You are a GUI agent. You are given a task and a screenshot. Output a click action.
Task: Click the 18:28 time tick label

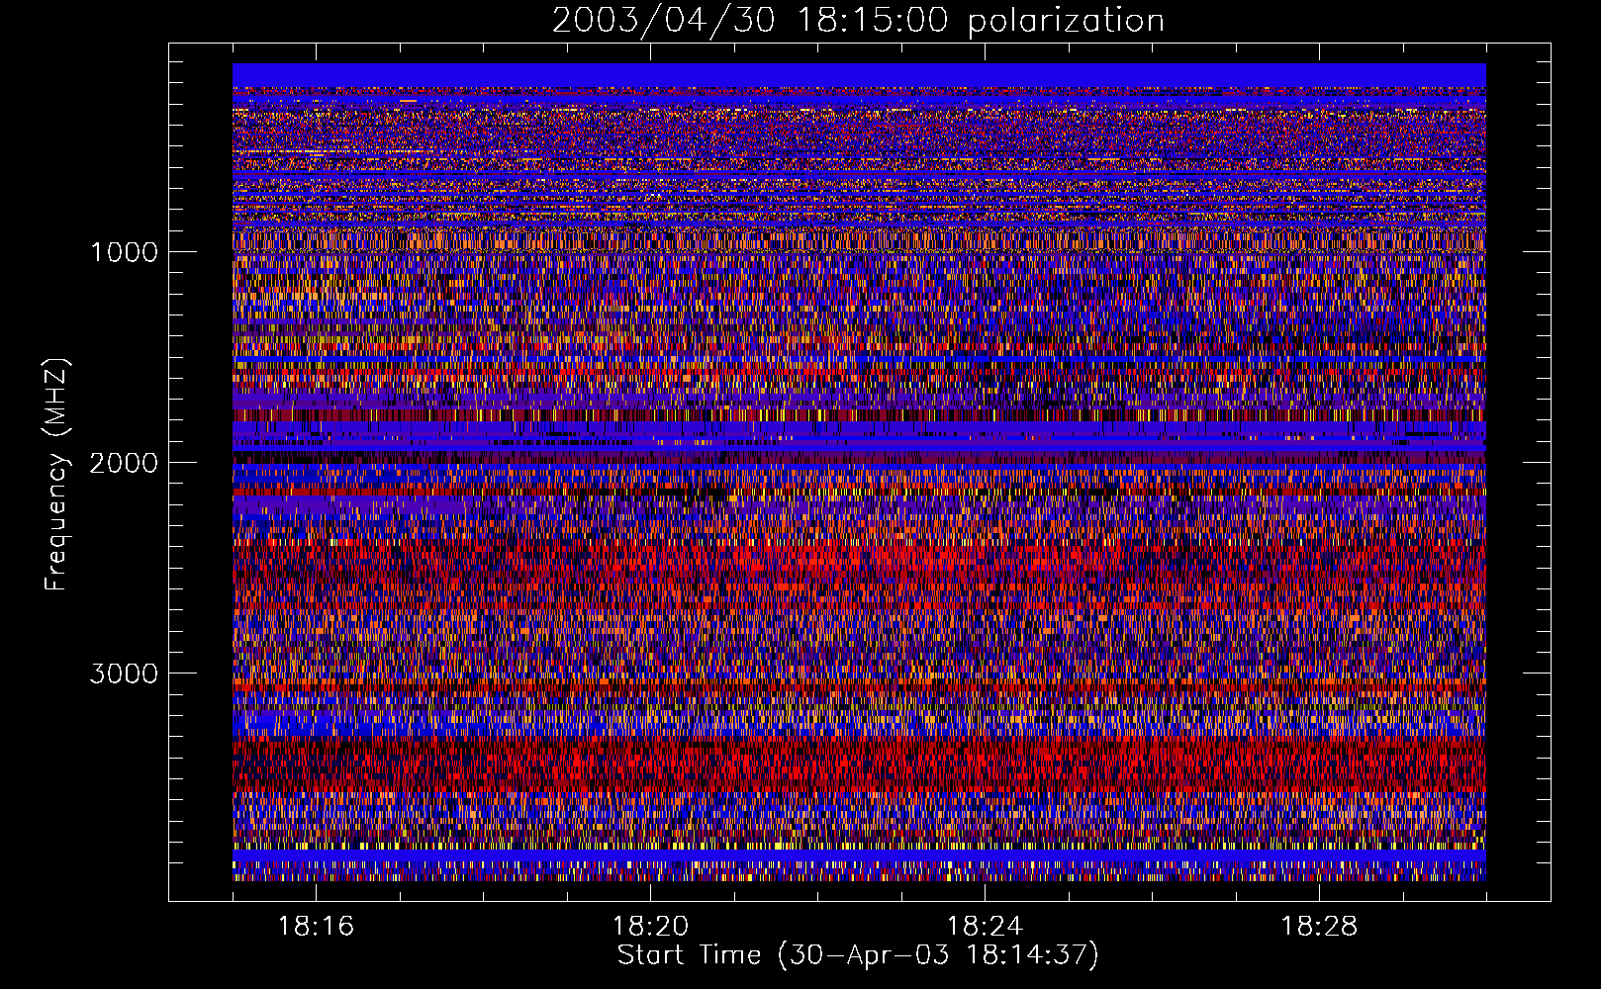1319,927
